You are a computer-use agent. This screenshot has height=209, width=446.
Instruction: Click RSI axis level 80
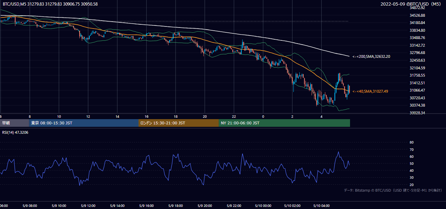coord(411,142)
